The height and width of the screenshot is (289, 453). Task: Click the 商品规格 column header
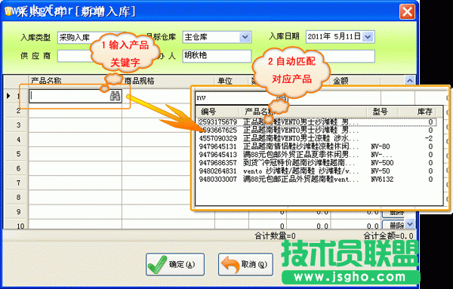139,81
